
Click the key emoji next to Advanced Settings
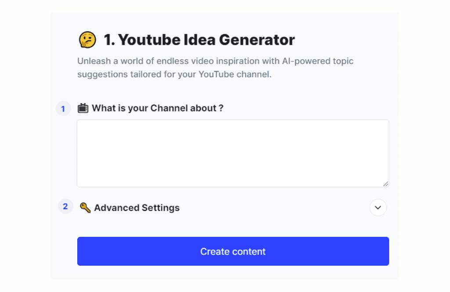click(85, 207)
